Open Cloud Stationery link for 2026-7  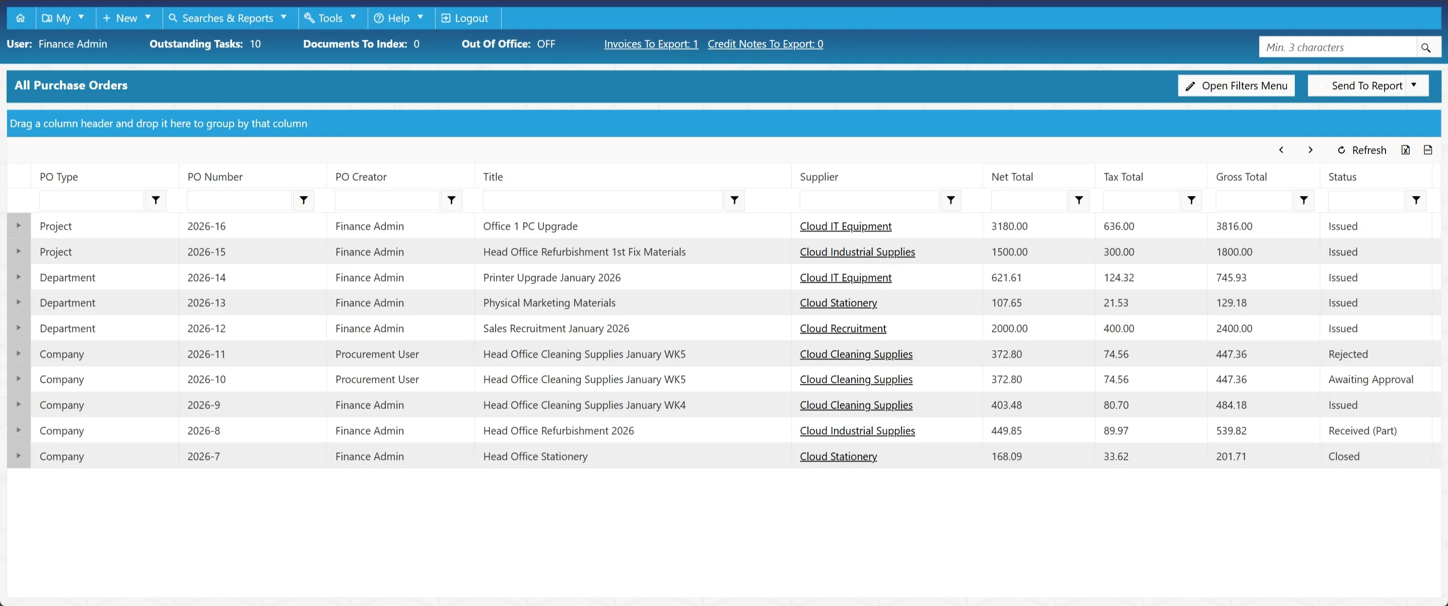838,456
